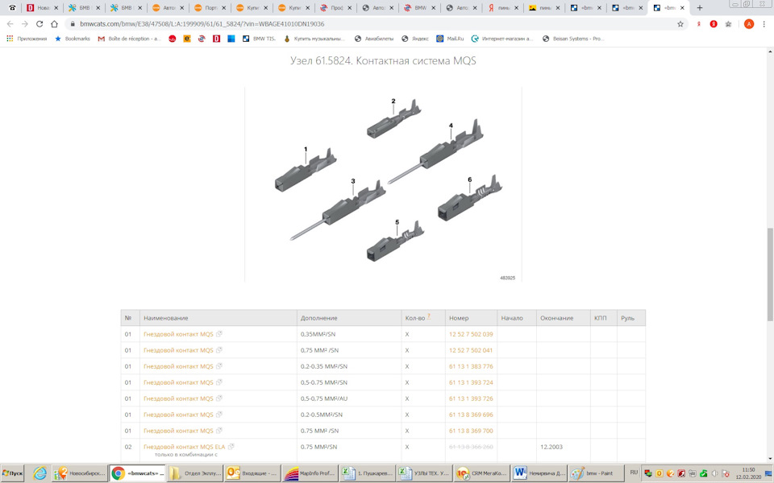This screenshot has width=774, height=483.
Task: Open the Chrome three-dot menu
Action: pyautogui.click(x=764, y=24)
